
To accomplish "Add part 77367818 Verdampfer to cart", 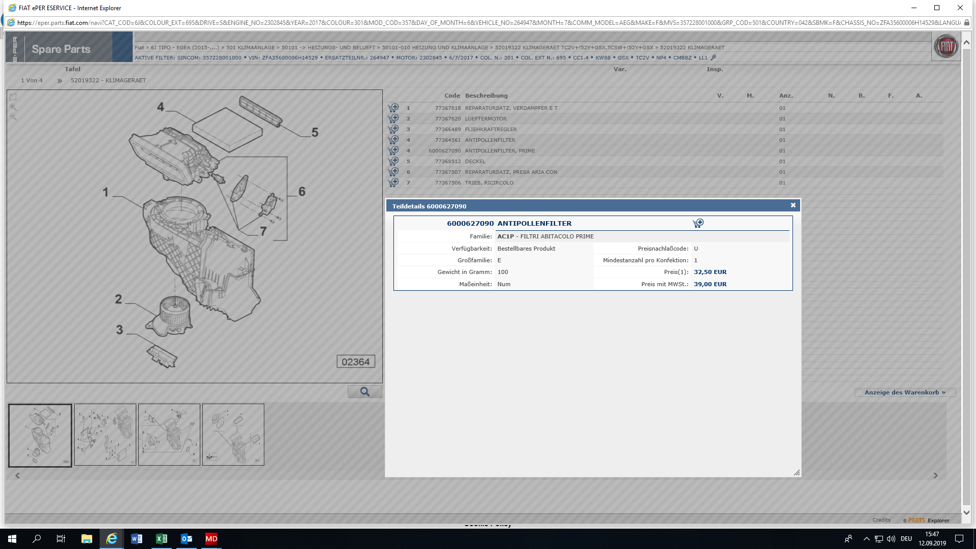I will (393, 108).
